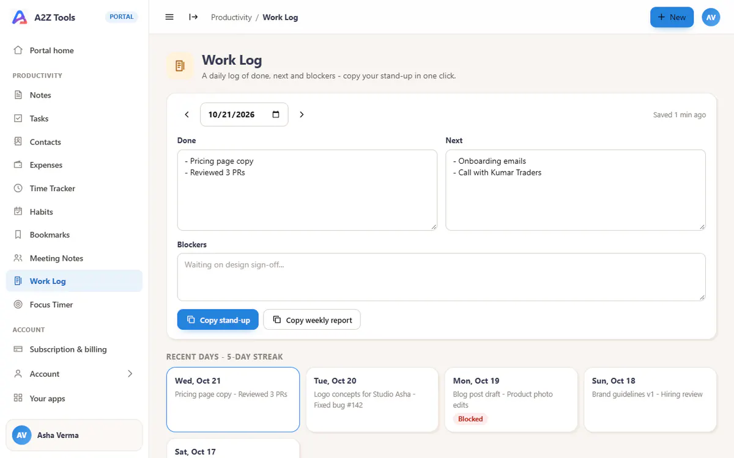Open the date picker calendar icon

pyautogui.click(x=276, y=114)
